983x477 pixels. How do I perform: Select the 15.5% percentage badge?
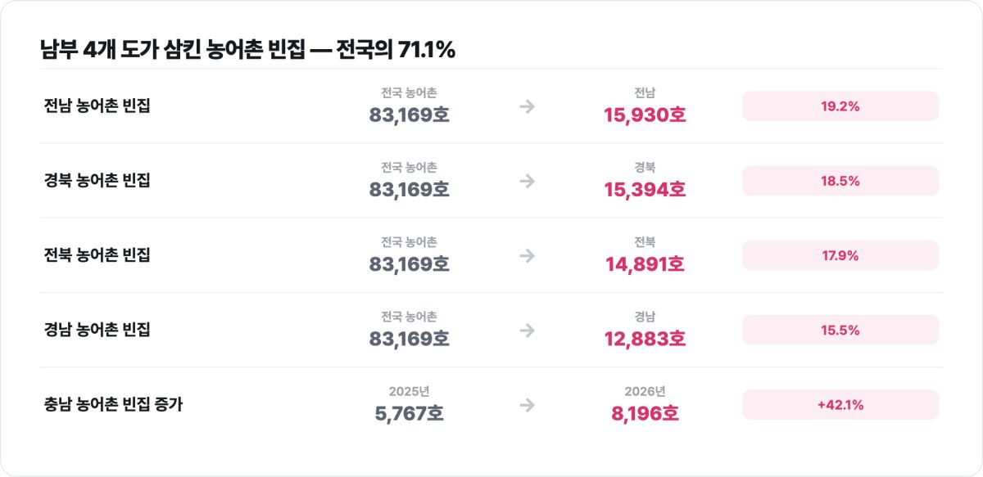[840, 330]
